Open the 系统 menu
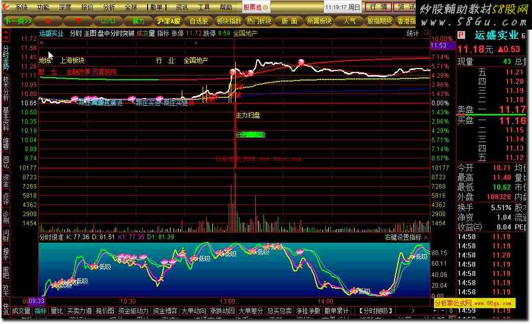532x324 pixels. (21, 7)
